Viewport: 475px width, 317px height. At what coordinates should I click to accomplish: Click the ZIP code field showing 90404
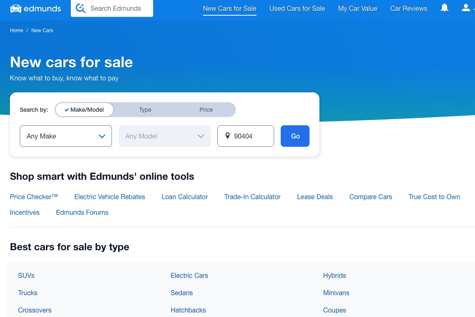(x=246, y=136)
